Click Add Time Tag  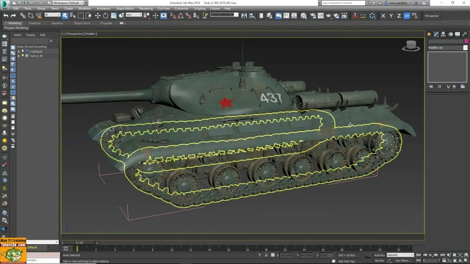pos(346,261)
